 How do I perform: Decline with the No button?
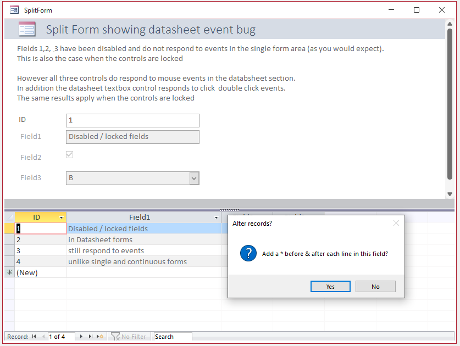tap(375, 287)
